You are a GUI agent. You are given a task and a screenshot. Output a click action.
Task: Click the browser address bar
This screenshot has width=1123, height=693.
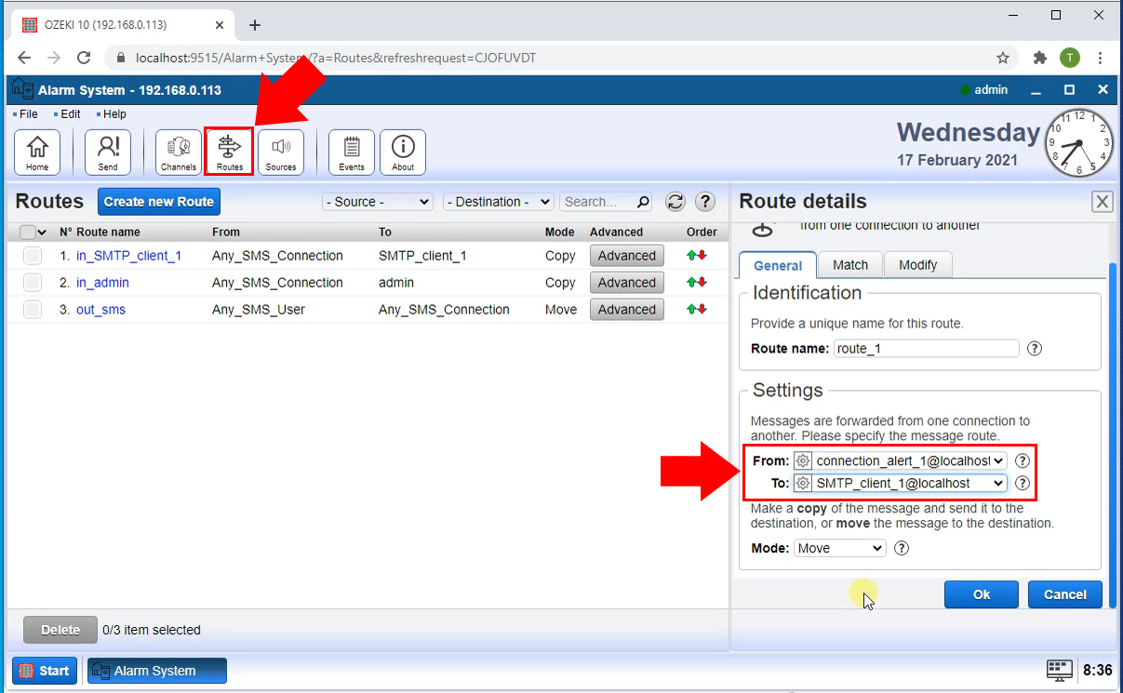point(558,58)
